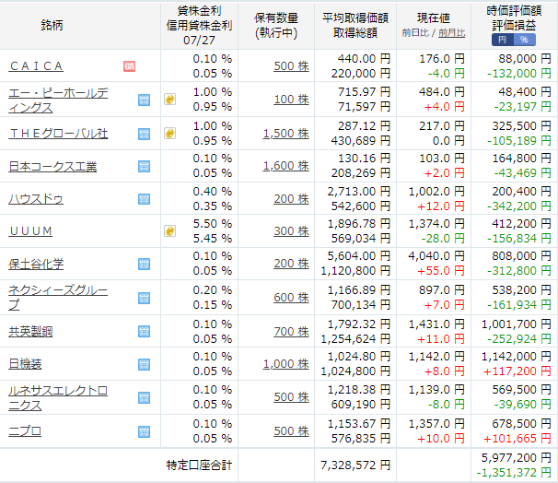Screen dimensions: 558x483
Task: Select the 貸株金利 column header
Action: tap(199, 11)
